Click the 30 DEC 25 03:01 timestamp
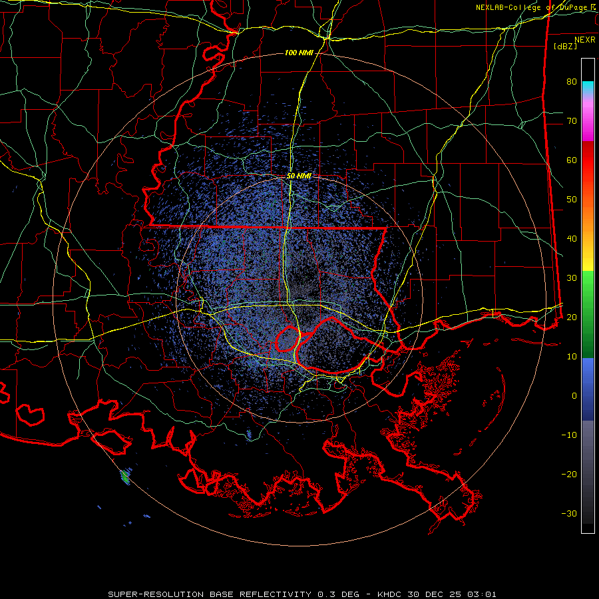Image resolution: width=599 pixels, height=599 pixels. [453, 594]
